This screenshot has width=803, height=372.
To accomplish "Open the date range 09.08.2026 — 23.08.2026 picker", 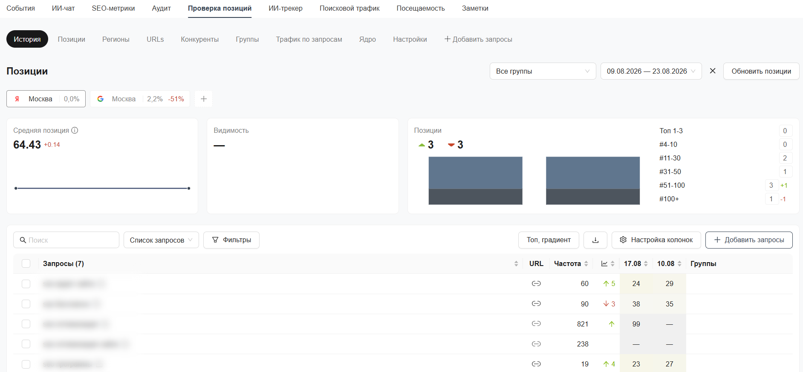I will [x=651, y=71].
